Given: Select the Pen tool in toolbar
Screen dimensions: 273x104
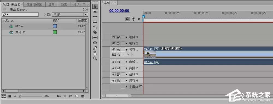Looking at the screenshot, I should click(x=95, y=48).
